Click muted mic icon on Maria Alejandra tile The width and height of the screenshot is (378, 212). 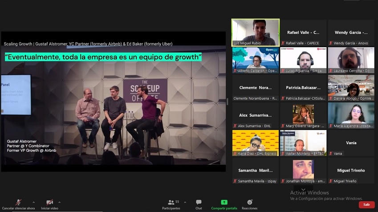click(331, 126)
